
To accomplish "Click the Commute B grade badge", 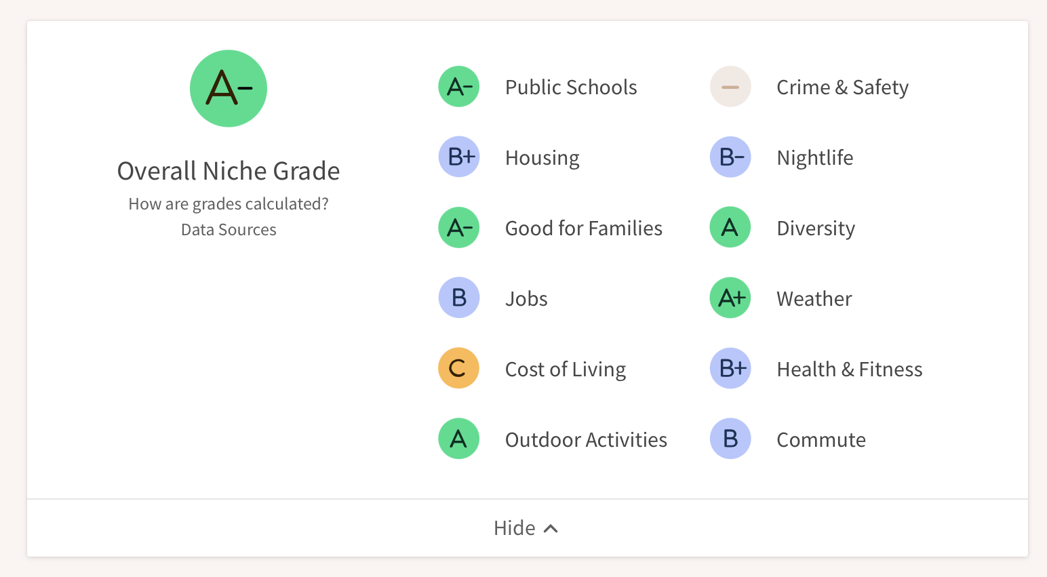I will (x=730, y=439).
